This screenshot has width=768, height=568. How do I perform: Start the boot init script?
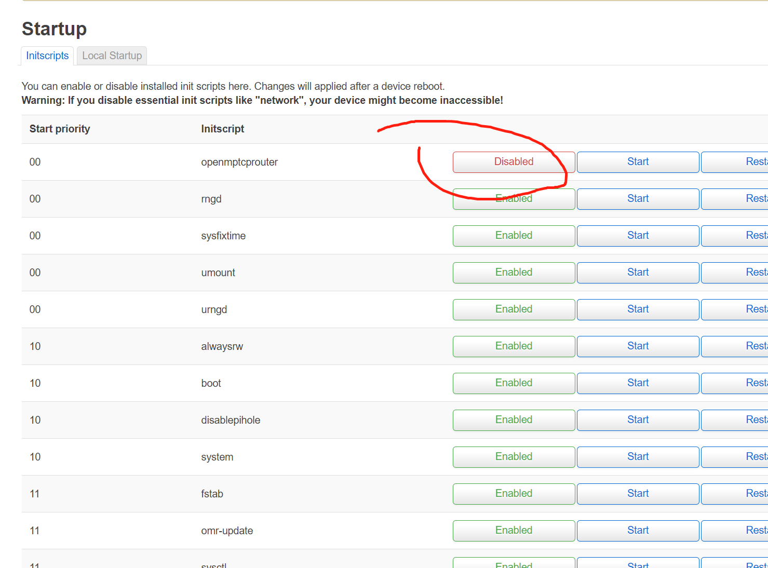(x=638, y=383)
